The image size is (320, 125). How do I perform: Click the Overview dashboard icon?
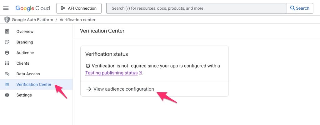pos(7,32)
